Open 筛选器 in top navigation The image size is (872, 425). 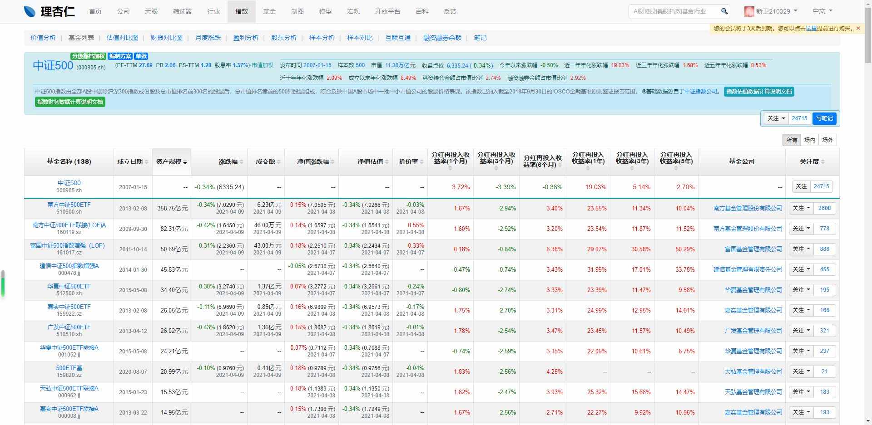pos(182,11)
